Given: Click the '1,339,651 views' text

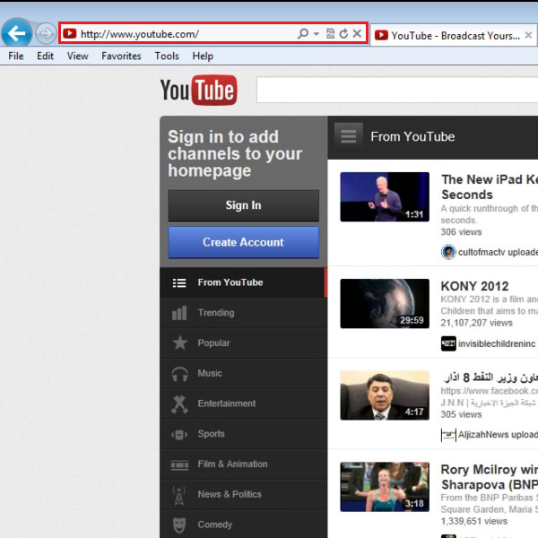Looking at the screenshot, I should (x=473, y=521).
